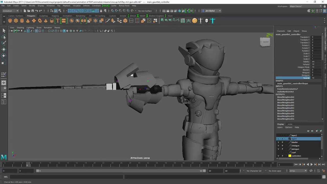Click the cyan T-pose figure shelf icon

coord(213,21)
